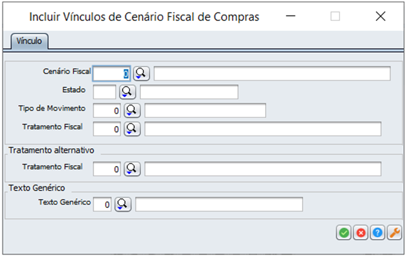The image size is (406, 257).
Task: Cancel with the red X button
Action: [x=360, y=232]
